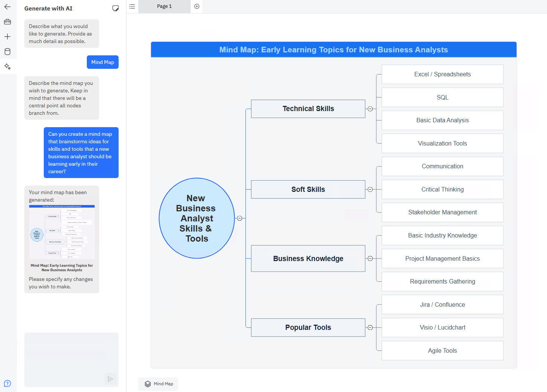Click the send message arrow icon
Viewport: 547px width, 392px height.
[x=110, y=379]
